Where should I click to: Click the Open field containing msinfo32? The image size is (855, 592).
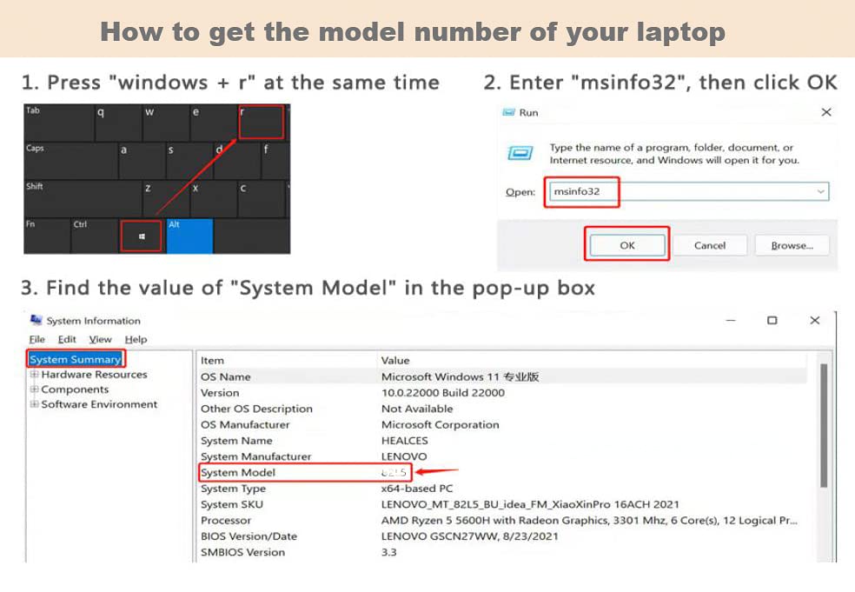point(689,191)
